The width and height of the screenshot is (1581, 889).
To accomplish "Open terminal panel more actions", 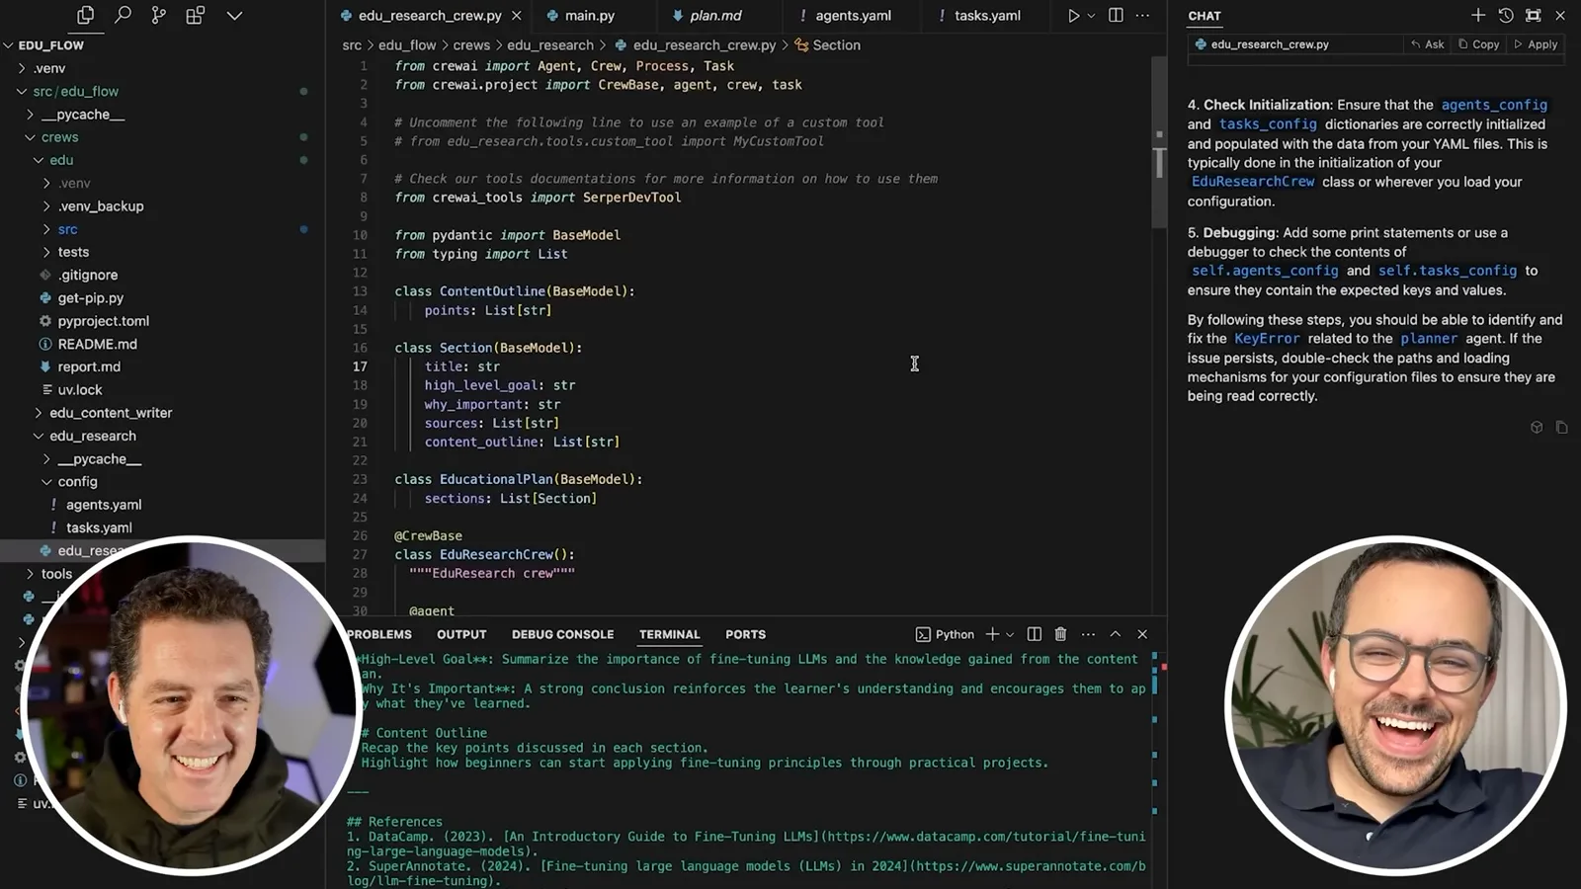I will point(1088,634).
